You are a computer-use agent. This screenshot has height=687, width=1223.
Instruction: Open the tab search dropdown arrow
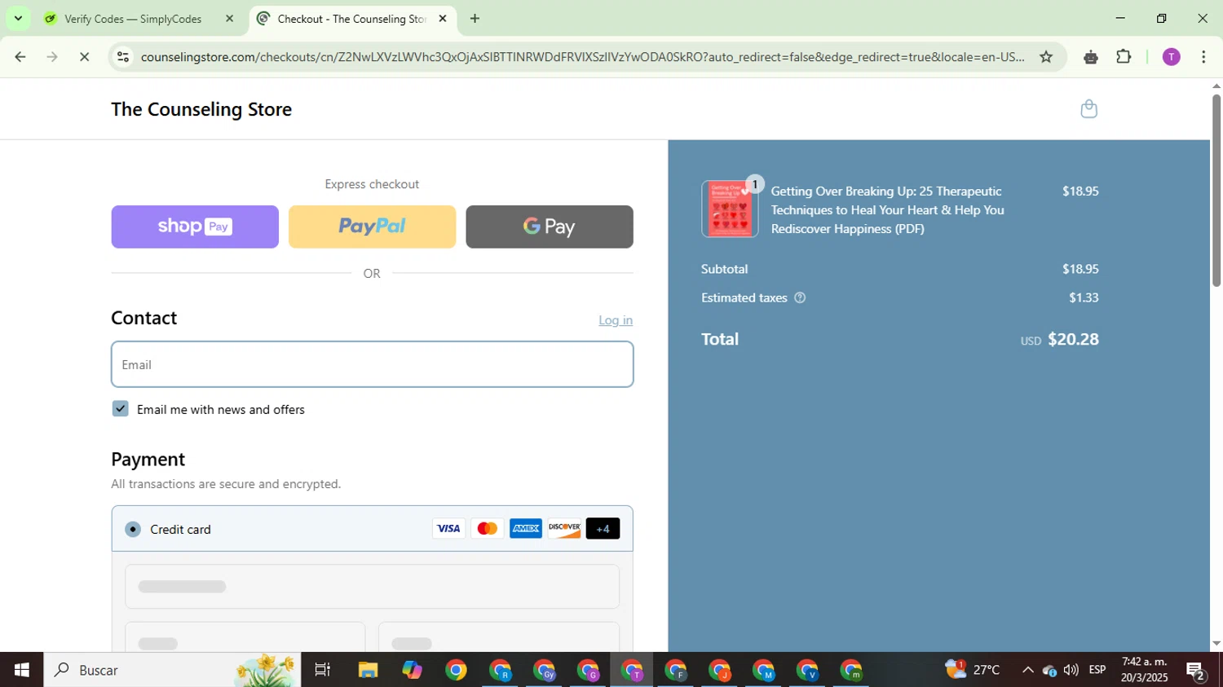(18, 19)
